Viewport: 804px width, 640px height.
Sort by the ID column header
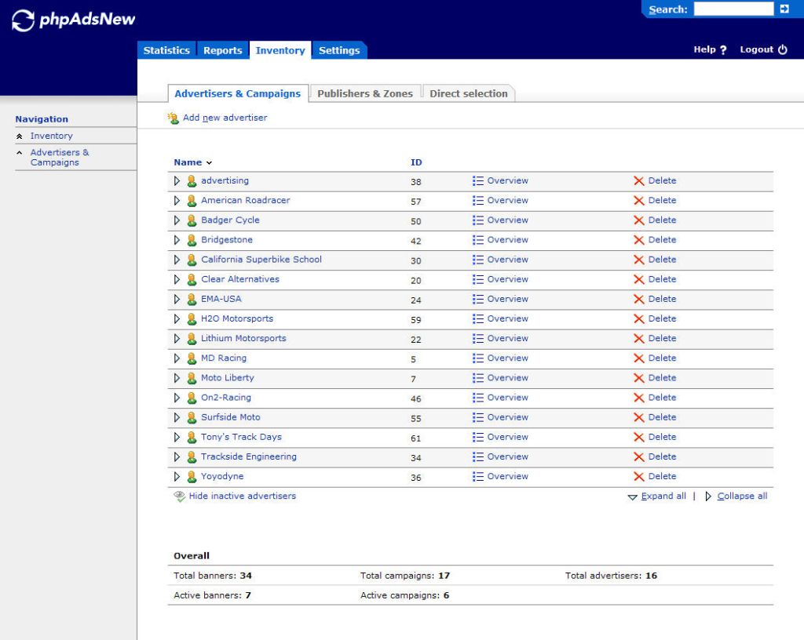416,162
